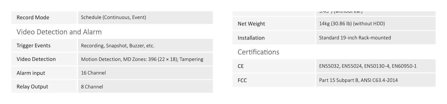Click the Relay Output label
This screenshot has height=104, width=447.
tap(44, 86)
